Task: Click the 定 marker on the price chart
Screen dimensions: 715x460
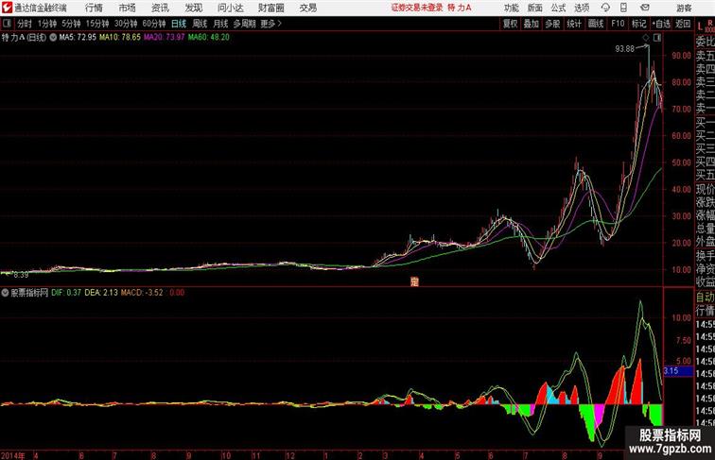Action: click(414, 281)
